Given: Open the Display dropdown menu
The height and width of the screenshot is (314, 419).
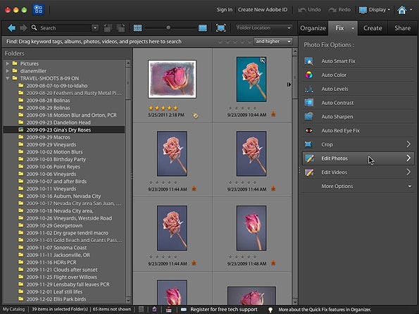Looking at the screenshot, I should 375,10.
